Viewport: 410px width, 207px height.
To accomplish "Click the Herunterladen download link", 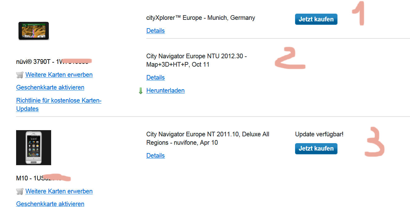I will tap(165, 90).
